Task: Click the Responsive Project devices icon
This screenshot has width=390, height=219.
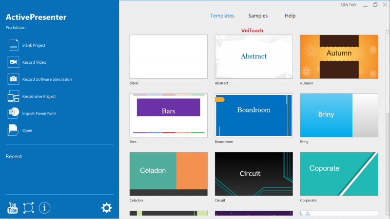Action: (13, 96)
